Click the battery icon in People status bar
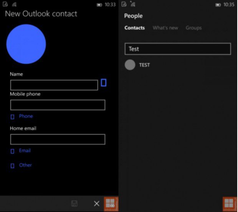 (x=218, y=5)
